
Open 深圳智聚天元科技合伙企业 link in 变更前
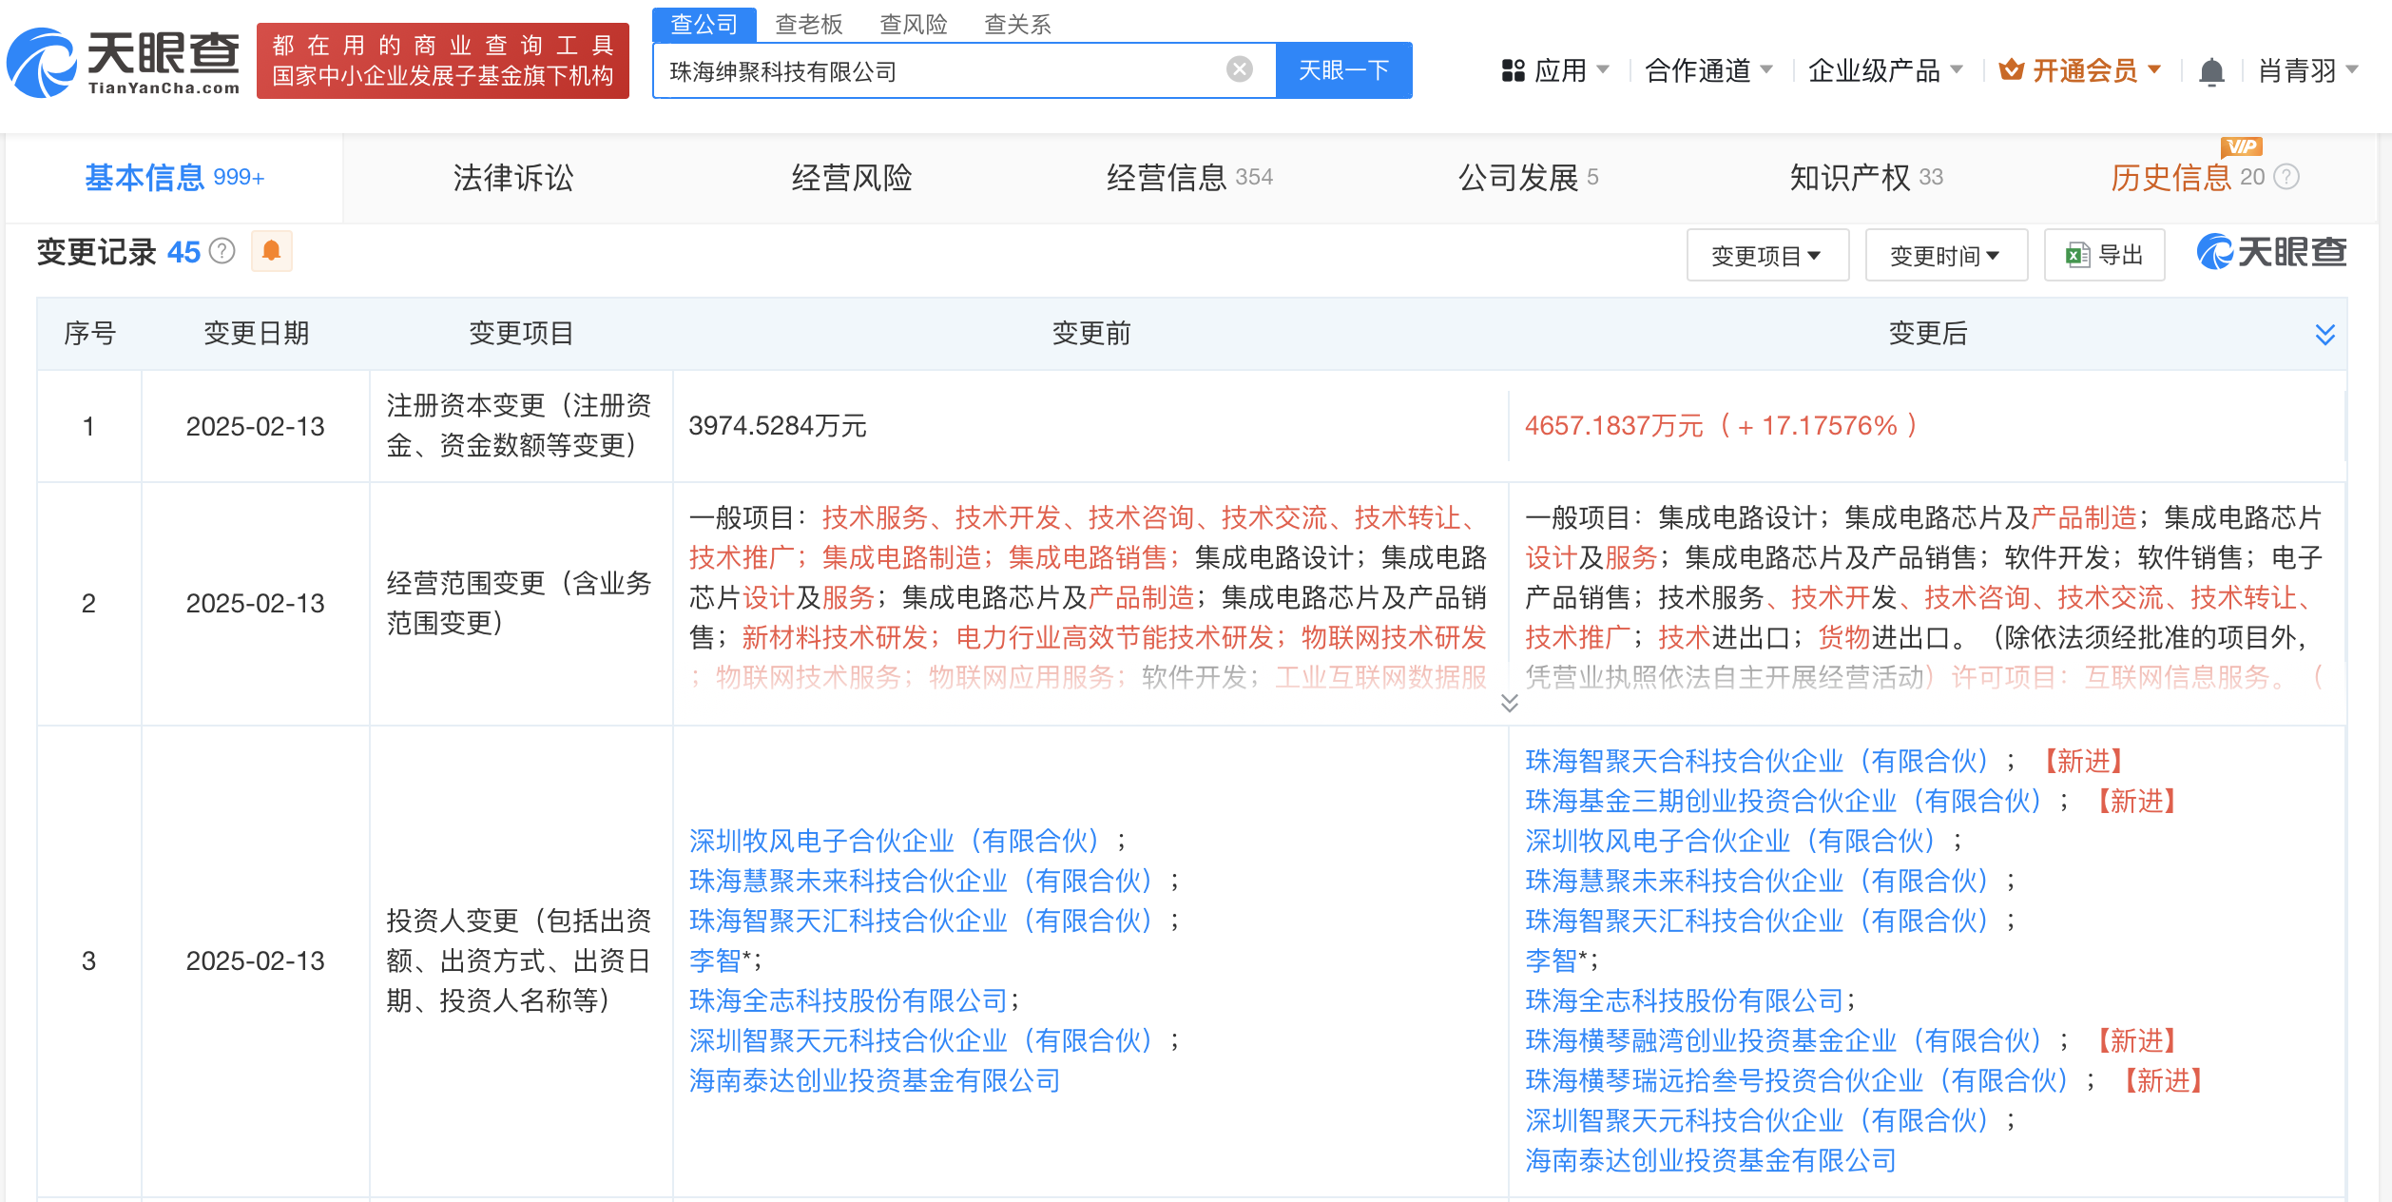920,1040
